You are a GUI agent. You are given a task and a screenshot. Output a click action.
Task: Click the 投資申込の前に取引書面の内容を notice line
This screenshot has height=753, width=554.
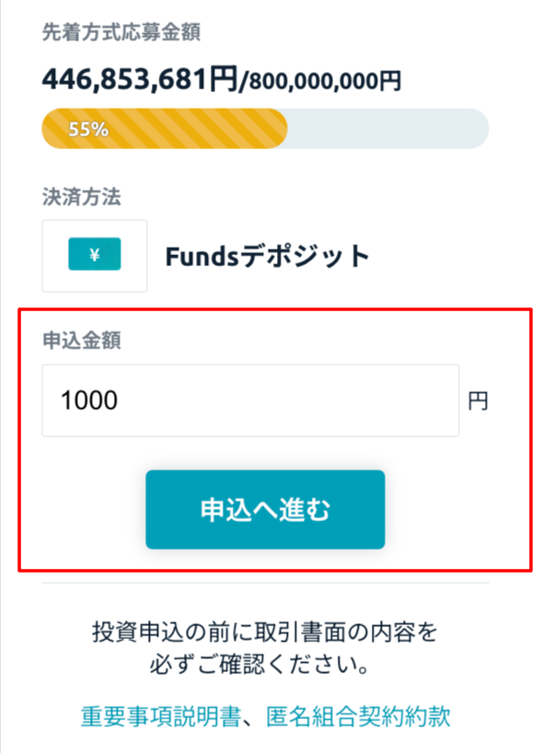click(x=264, y=631)
